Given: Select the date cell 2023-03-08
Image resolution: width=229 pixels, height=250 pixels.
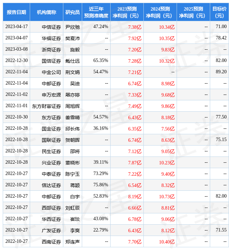Looking at the screenshot, I should tap(16, 49).
